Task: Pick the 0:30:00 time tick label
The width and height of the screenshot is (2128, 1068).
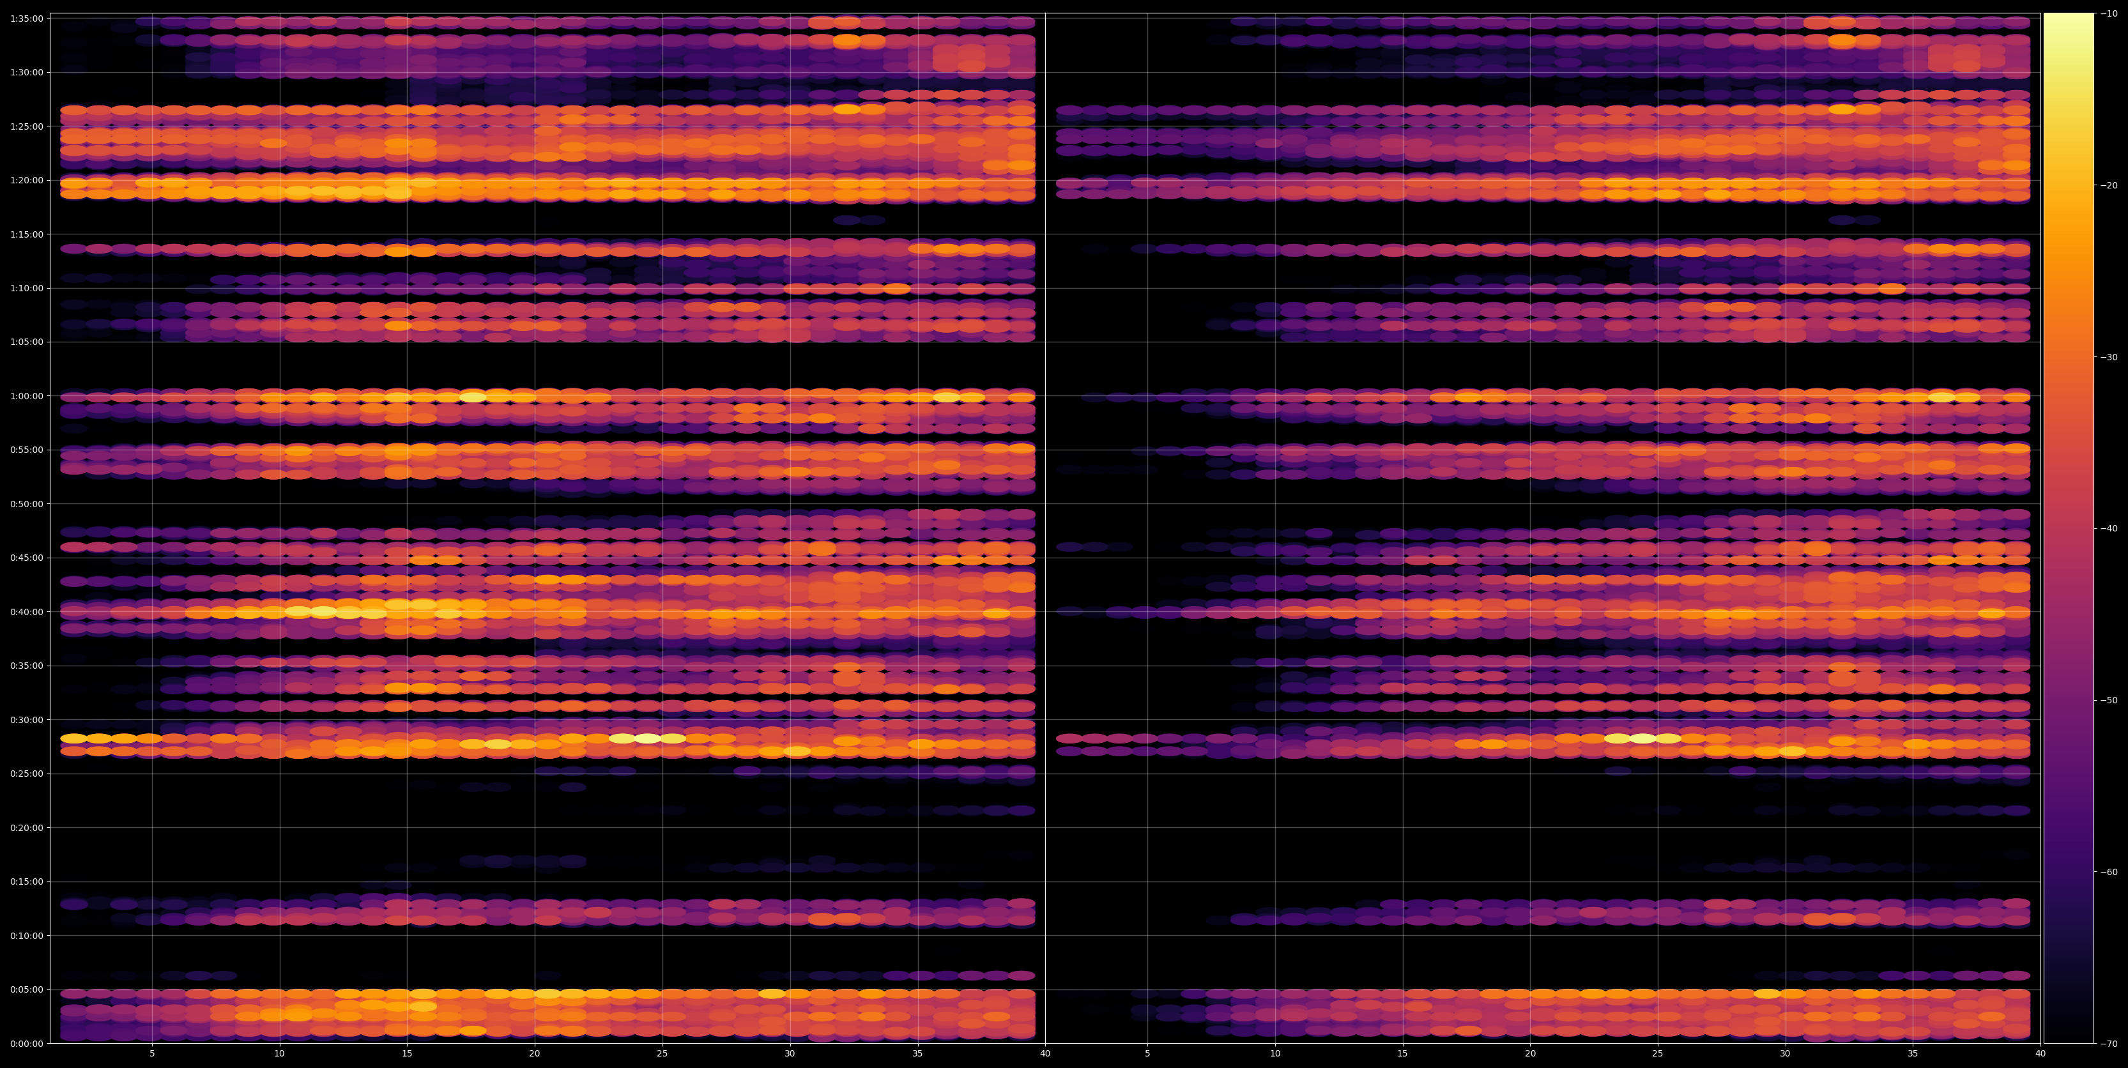Action: tap(26, 719)
